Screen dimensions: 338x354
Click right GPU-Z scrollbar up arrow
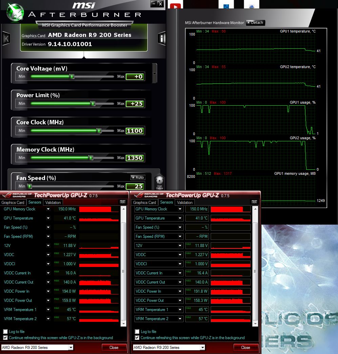coord(255,209)
